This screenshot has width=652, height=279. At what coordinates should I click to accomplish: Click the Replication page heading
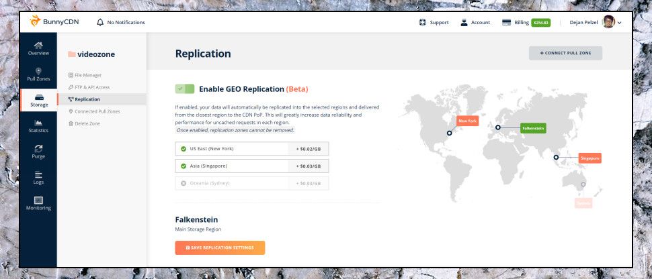click(x=203, y=54)
